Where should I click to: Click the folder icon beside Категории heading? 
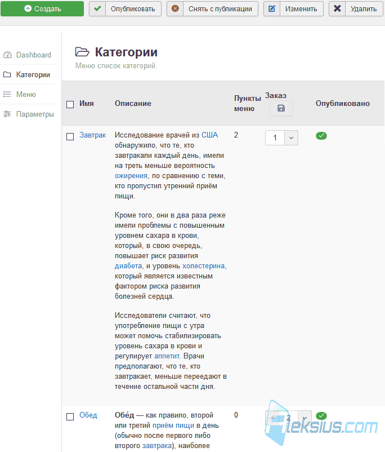[x=82, y=52]
